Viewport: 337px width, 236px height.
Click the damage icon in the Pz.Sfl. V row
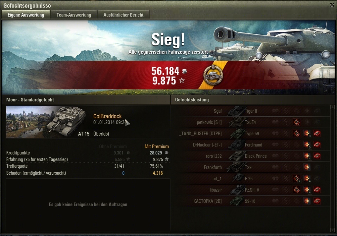pyautogui.click(x=307, y=190)
